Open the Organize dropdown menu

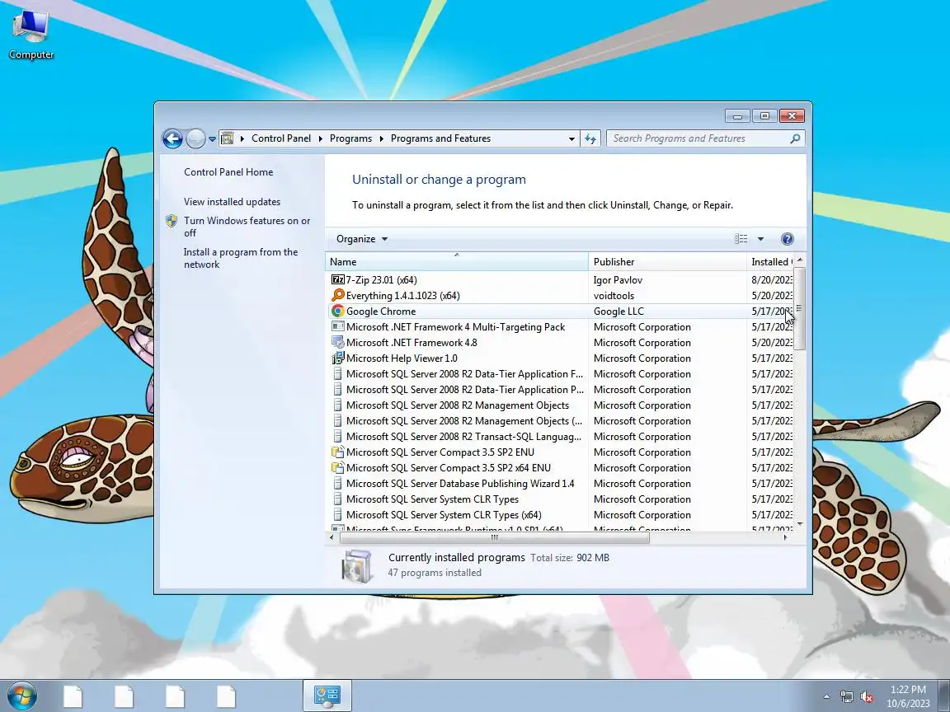tap(362, 238)
